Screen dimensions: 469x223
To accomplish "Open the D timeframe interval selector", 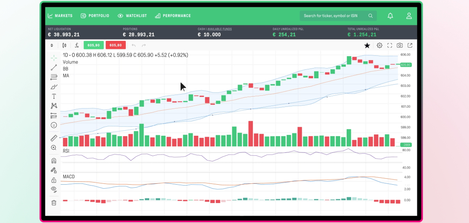I will [x=52, y=45].
